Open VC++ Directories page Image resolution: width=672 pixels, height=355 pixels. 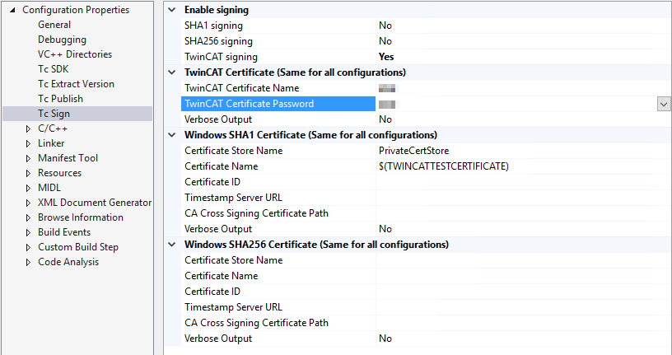point(75,54)
